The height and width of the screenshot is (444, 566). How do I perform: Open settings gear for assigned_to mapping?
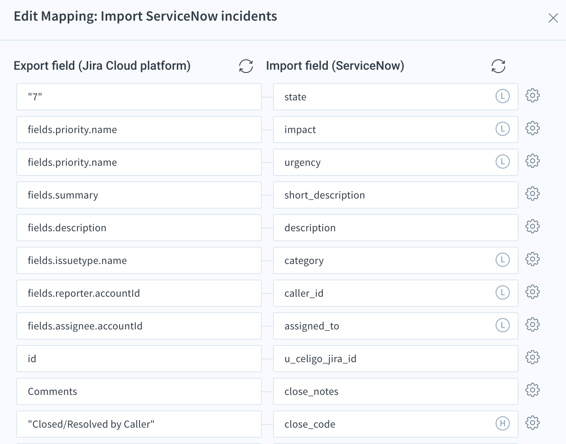[533, 324]
